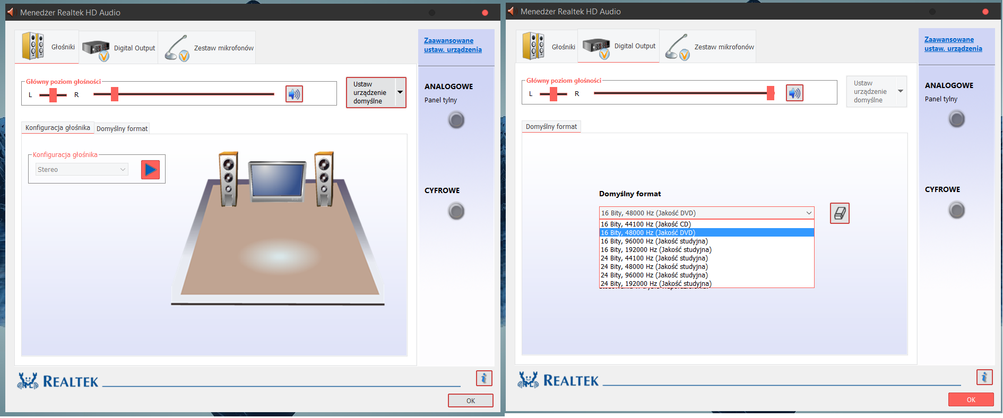Click red close dot of left window
Image resolution: width=1003 pixels, height=418 pixels.
tap(485, 13)
